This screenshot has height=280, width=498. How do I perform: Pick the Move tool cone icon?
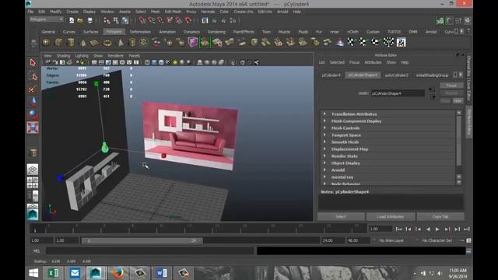tap(33, 102)
